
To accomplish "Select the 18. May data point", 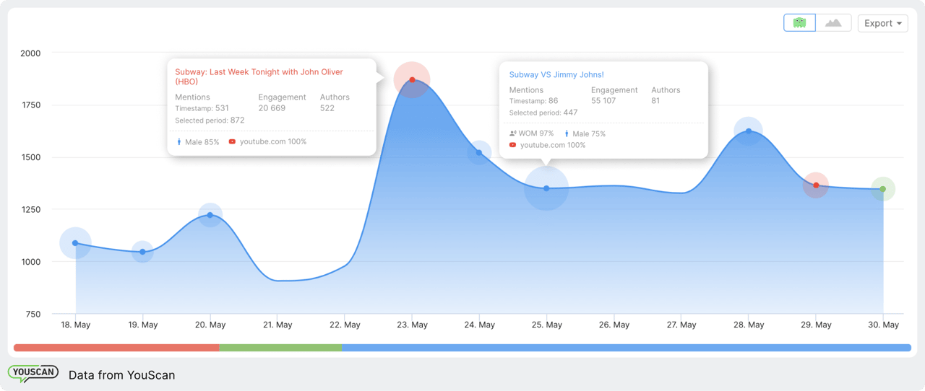I will (x=76, y=243).
